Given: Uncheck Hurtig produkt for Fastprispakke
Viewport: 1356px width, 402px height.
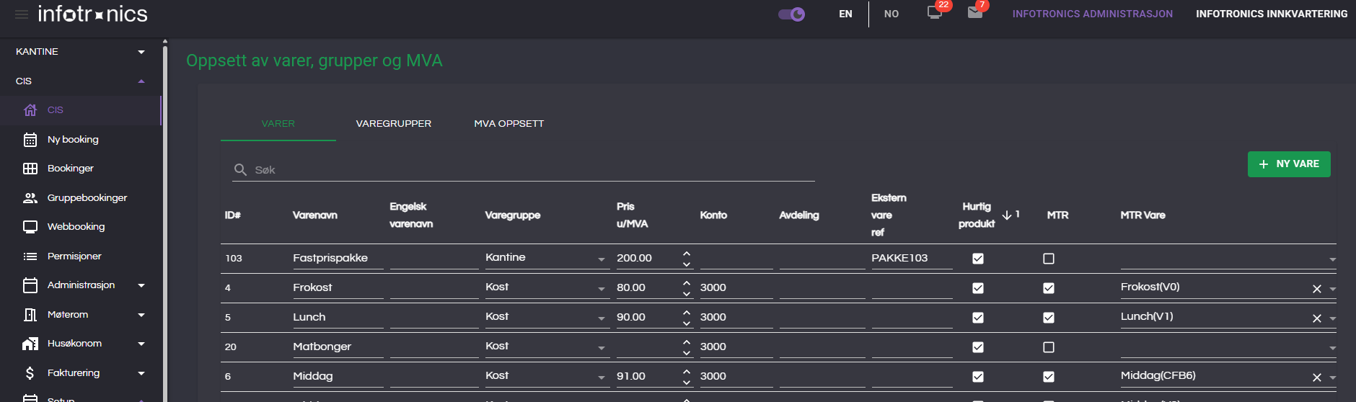Looking at the screenshot, I should pos(978,259).
